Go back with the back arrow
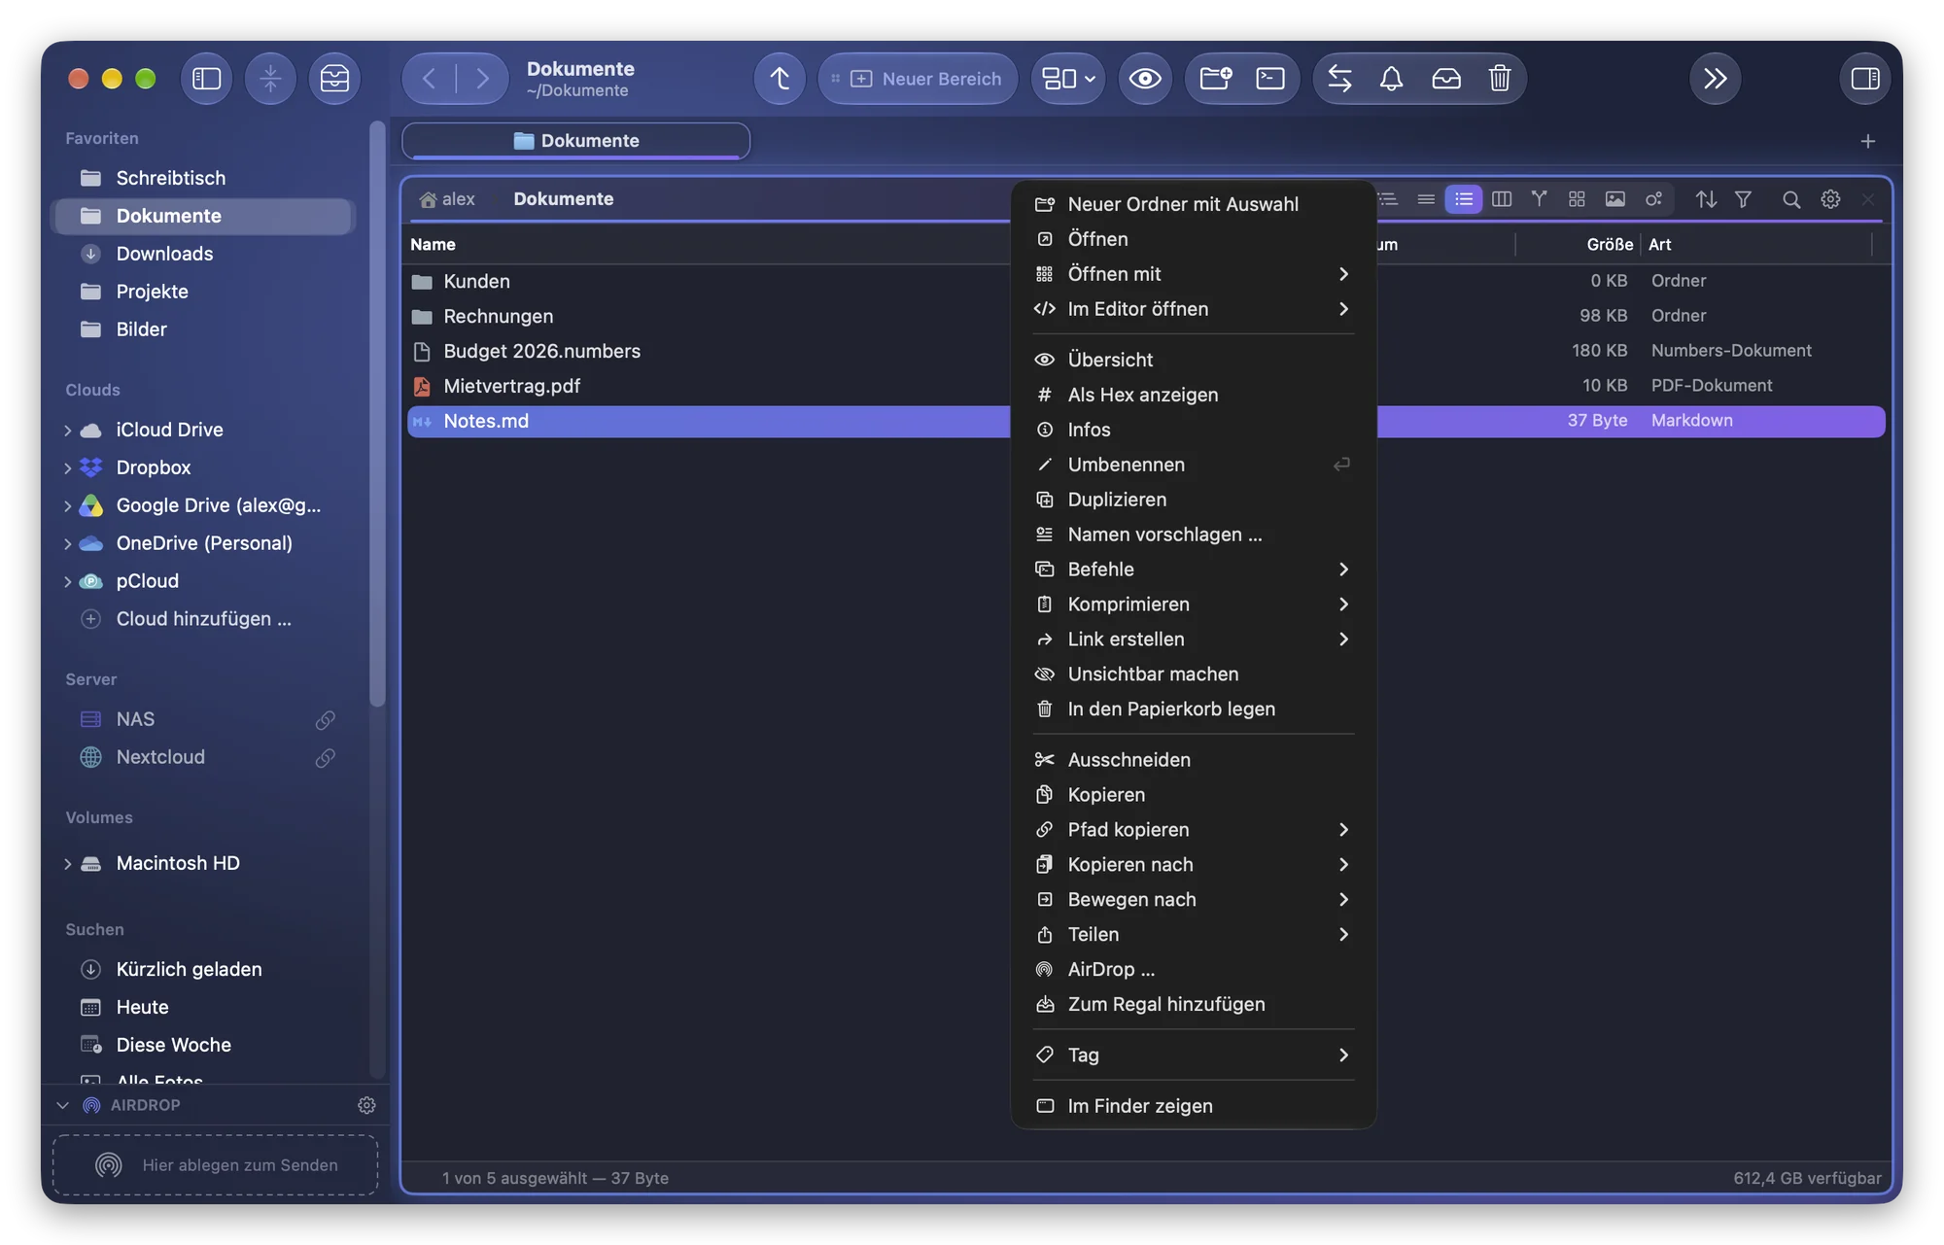This screenshot has width=1944, height=1245. coord(429,79)
